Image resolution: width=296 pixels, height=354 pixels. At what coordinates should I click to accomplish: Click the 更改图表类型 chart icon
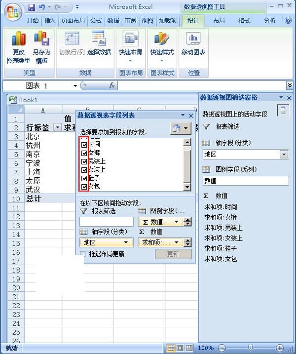18,39
